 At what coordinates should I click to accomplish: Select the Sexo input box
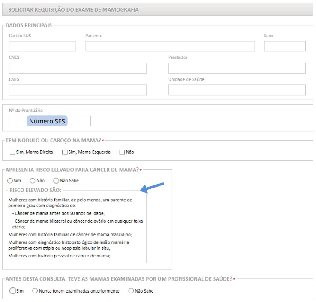pos(284,46)
